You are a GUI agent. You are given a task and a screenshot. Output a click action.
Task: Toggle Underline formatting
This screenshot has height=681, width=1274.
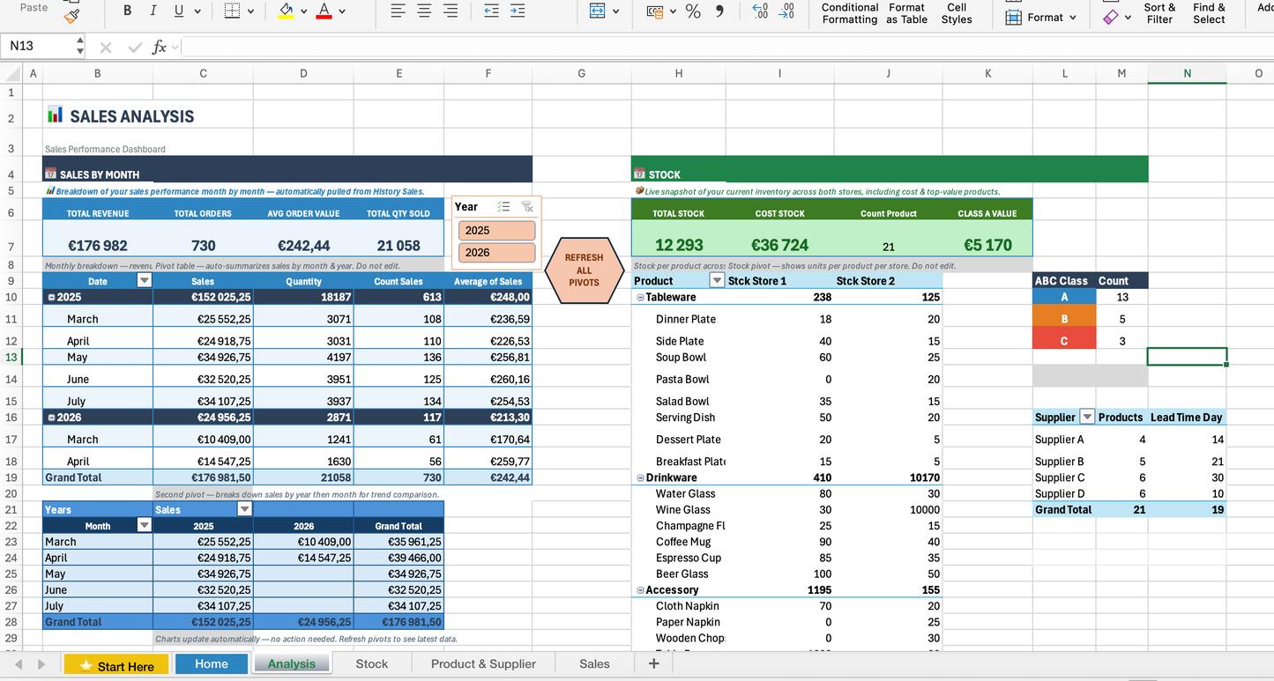coord(179,11)
